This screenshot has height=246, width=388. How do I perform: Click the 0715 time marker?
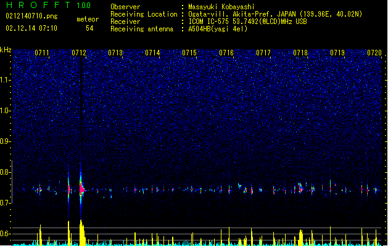point(189,53)
